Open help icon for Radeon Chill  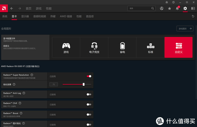[20, 103]
